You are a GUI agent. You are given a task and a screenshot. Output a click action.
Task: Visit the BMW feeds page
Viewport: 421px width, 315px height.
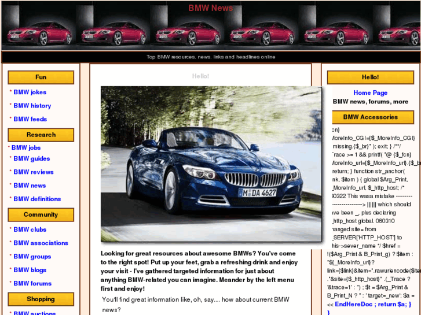point(30,119)
